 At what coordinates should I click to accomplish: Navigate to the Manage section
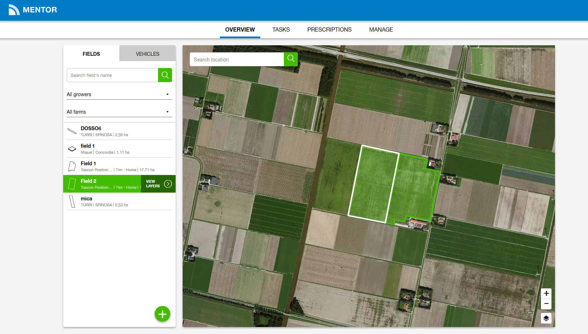pyautogui.click(x=381, y=29)
